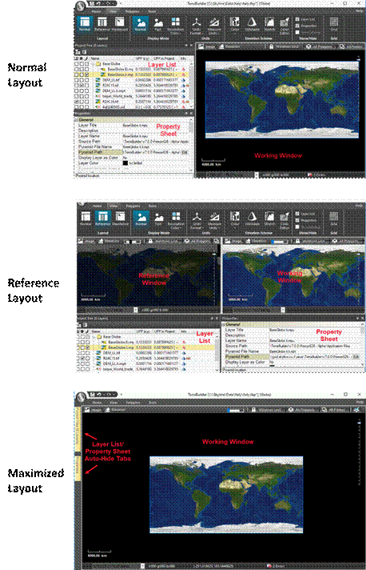The height and width of the screenshot is (570, 366).
Task: Open the View ribbon tab in the top screenshot
Action: [x=113, y=12]
